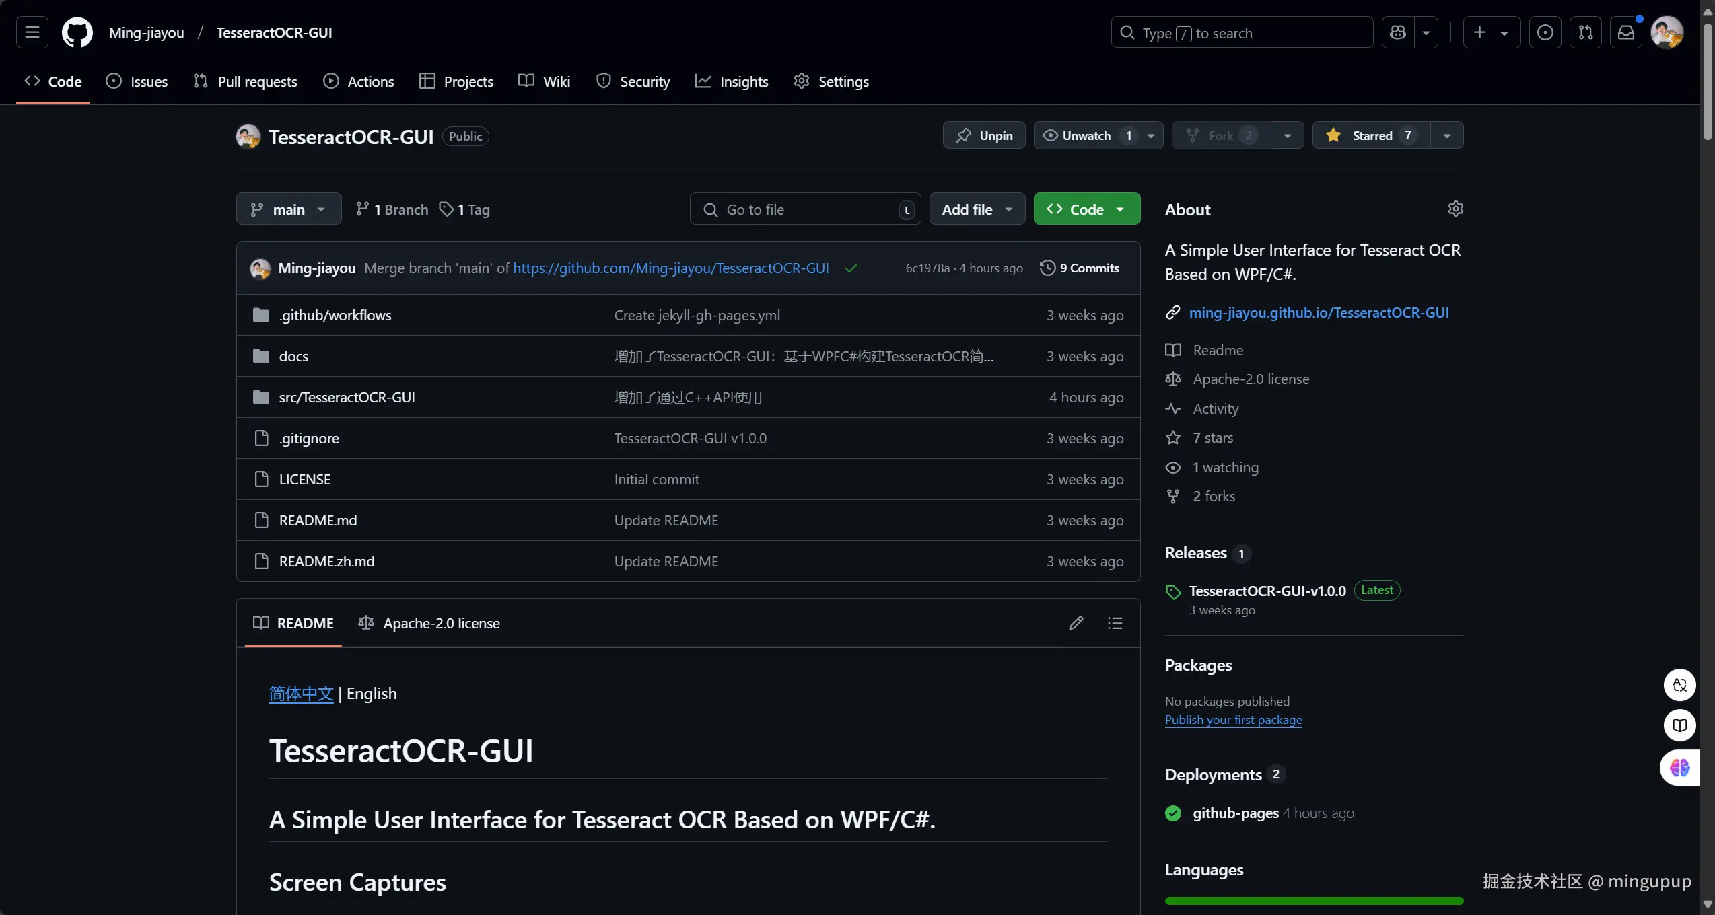This screenshot has height=915, width=1715.
Task: Toggle the Starred button
Action: 1370,135
